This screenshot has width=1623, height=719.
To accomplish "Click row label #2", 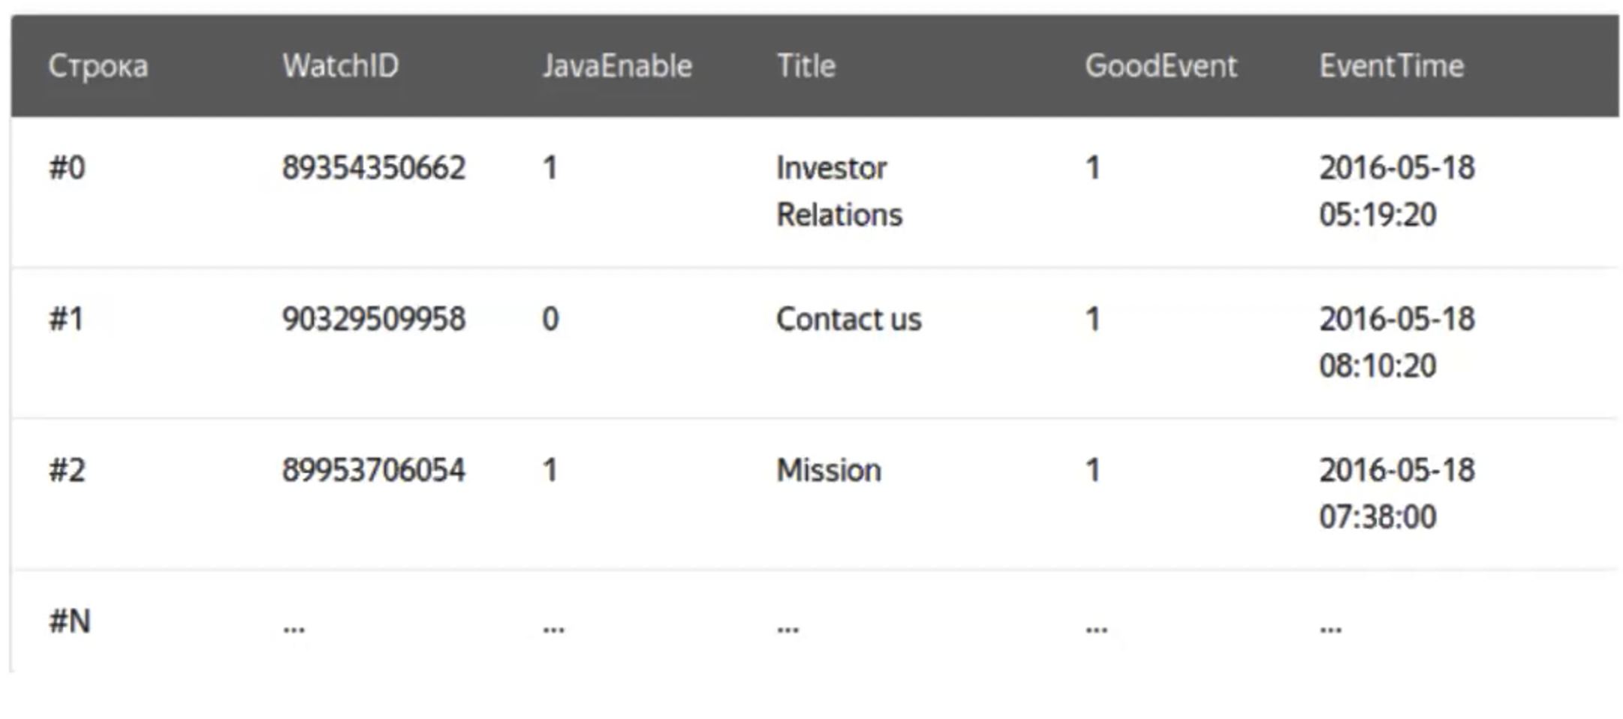I will 67,471.
